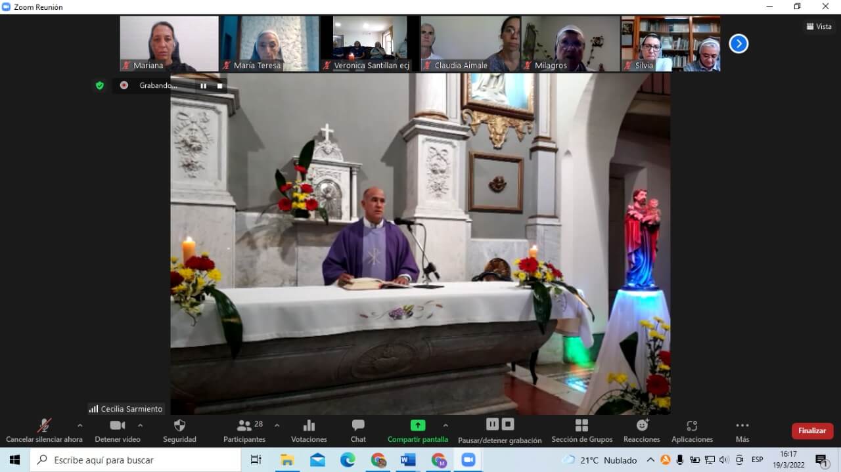Image resolution: width=841 pixels, height=472 pixels.
Task: Expand audio options arrow beside microphone
Action: tap(80, 425)
